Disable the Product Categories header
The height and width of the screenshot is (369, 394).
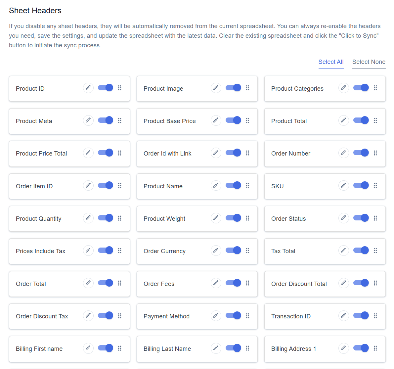point(361,87)
